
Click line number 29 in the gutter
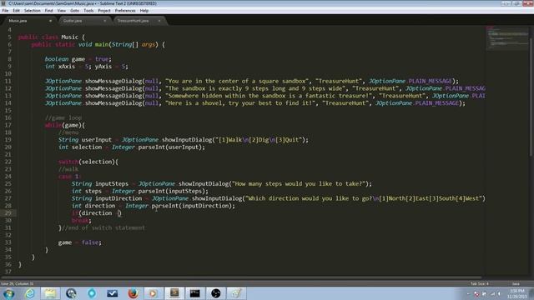8,213
